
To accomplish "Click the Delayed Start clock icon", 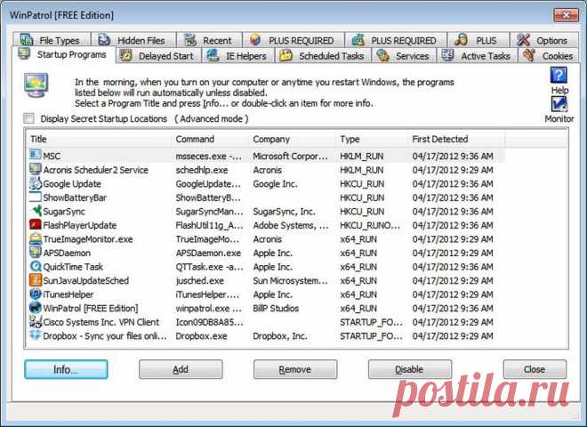I will (125, 55).
